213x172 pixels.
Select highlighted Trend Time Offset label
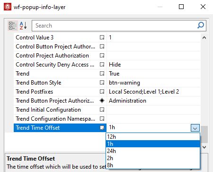click(x=38, y=128)
